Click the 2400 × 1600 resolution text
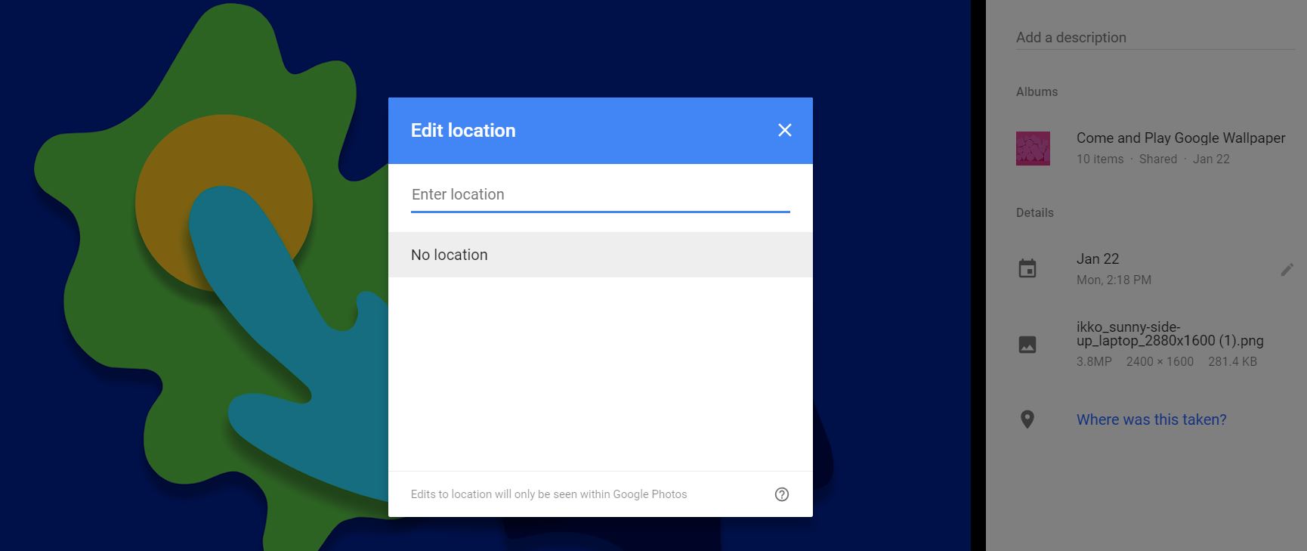 click(x=1160, y=361)
